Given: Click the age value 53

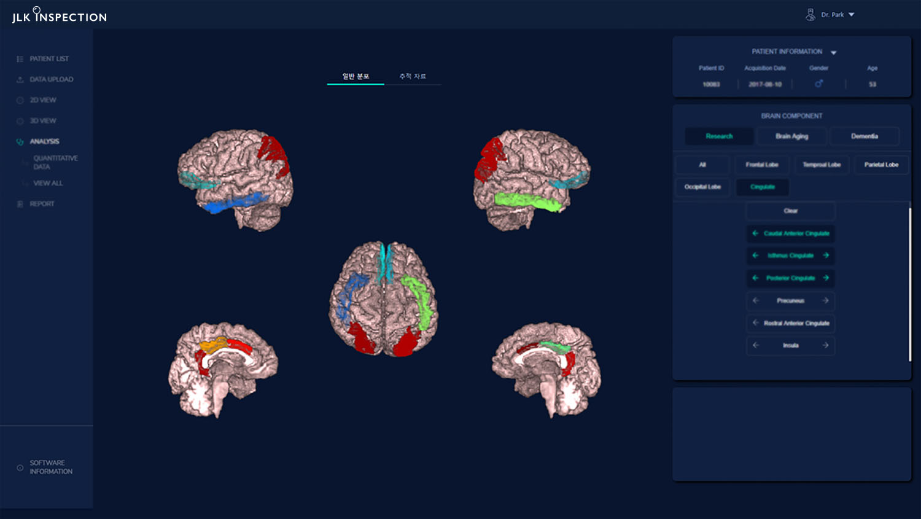Looking at the screenshot, I should (872, 85).
